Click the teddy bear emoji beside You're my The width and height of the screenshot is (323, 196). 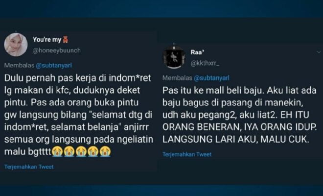[65, 39]
